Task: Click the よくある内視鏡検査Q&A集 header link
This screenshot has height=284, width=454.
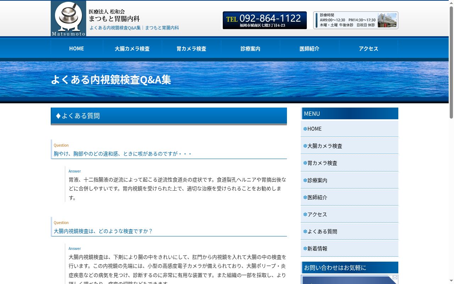Action: click(x=115, y=28)
